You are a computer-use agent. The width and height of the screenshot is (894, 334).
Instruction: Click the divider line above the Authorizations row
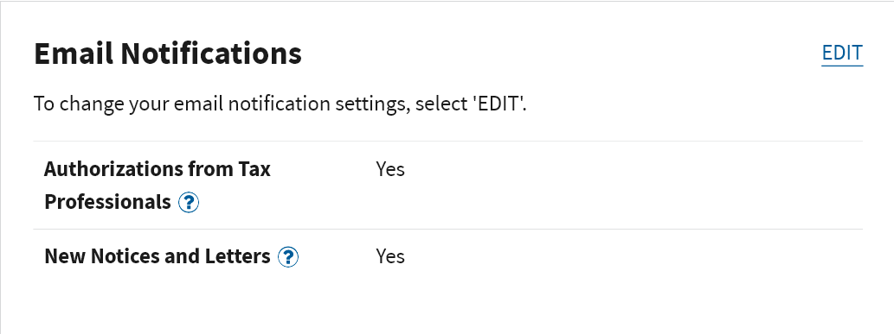click(x=448, y=142)
